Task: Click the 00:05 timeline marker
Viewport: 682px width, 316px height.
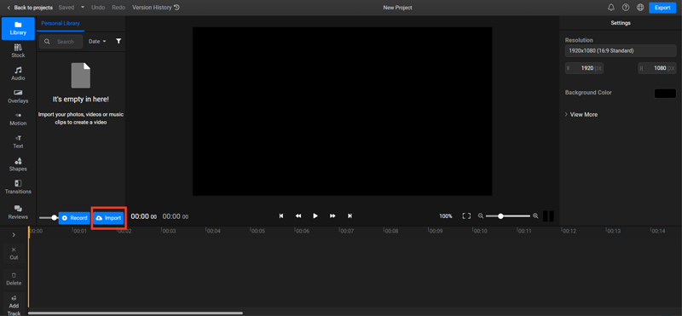Action: (x=258, y=231)
